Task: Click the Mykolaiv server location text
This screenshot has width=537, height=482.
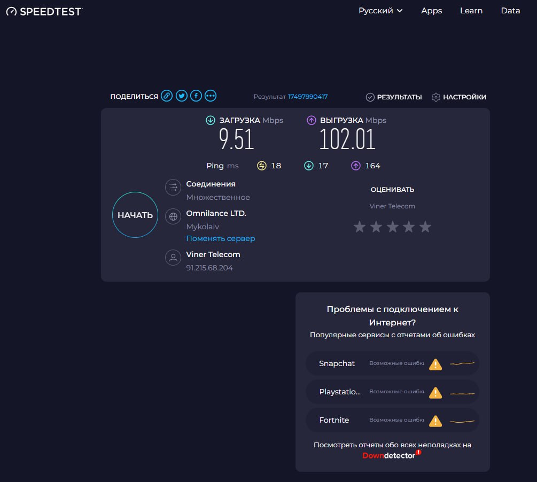Action: [x=203, y=227]
